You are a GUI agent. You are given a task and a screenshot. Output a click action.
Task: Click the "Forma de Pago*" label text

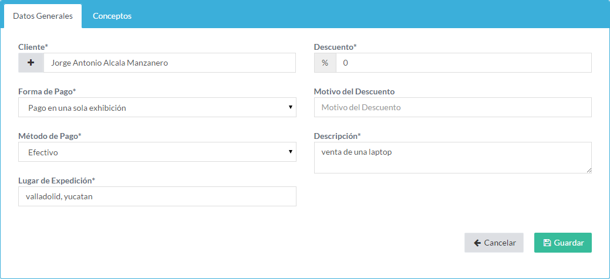pos(47,91)
